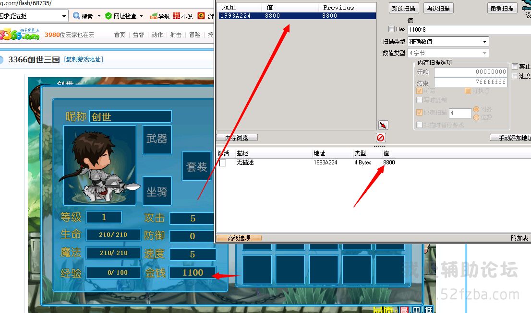Click the 昵称 name field showing 创世

pyautogui.click(x=131, y=116)
